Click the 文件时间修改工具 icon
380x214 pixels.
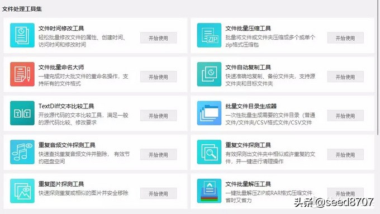(x=22, y=35)
